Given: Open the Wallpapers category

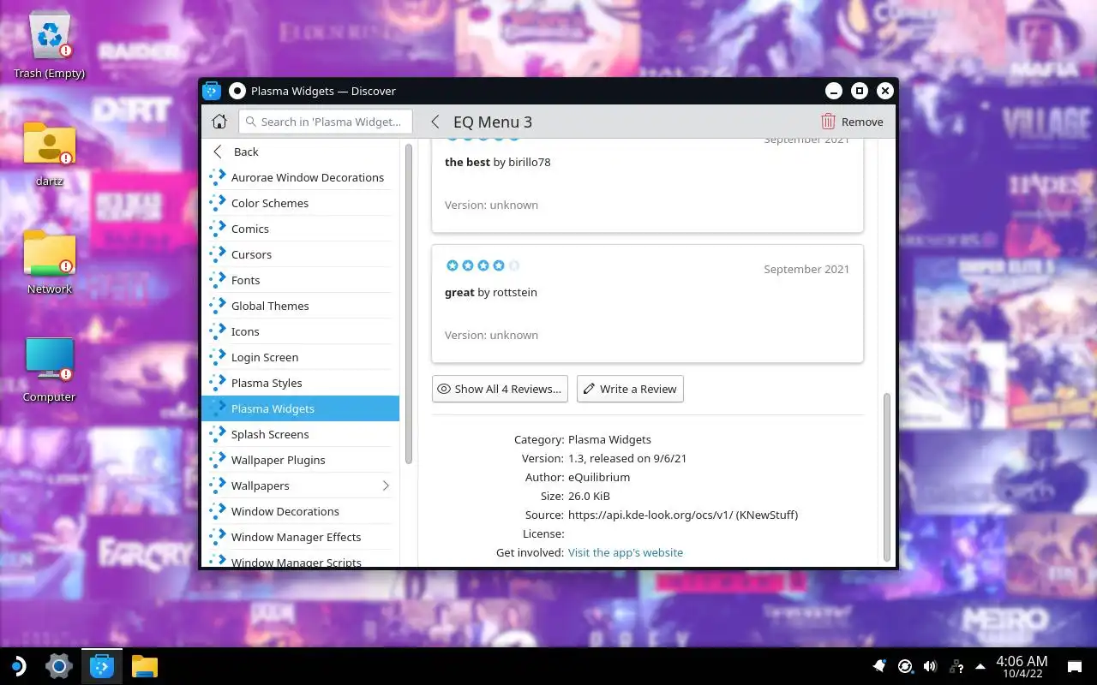Looking at the screenshot, I should pyautogui.click(x=300, y=485).
